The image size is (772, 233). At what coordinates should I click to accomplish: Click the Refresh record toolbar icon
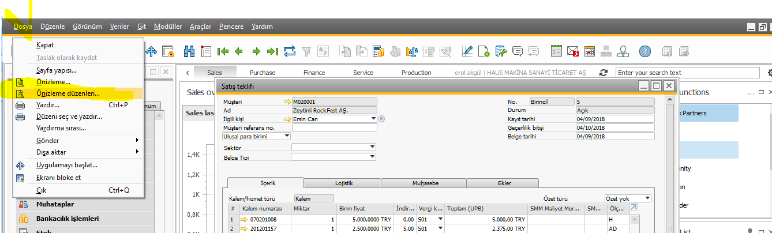290,51
